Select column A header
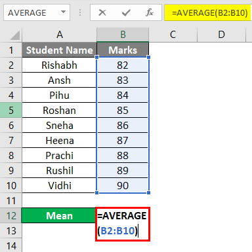Screen dimensions: 252x252 pyautogui.click(x=59, y=35)
